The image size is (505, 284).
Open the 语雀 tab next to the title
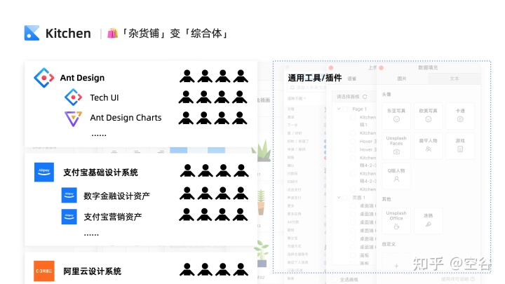click(x=351, y=79)
